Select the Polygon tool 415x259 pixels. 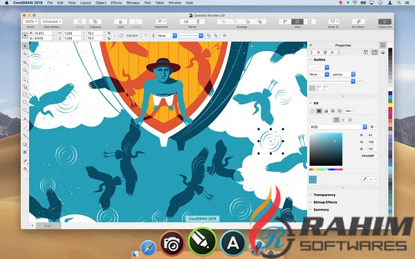tap(25, 110)
